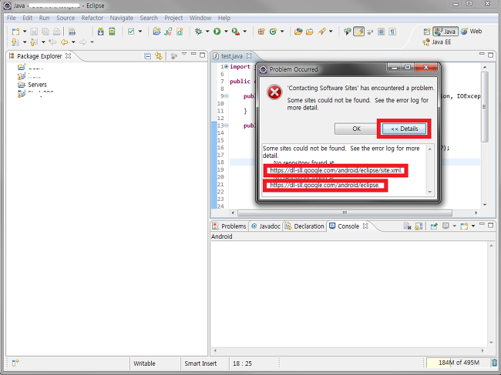Switch to the Web perspective
The height and width of the screenshot is (375, 501).
(471, 32)
